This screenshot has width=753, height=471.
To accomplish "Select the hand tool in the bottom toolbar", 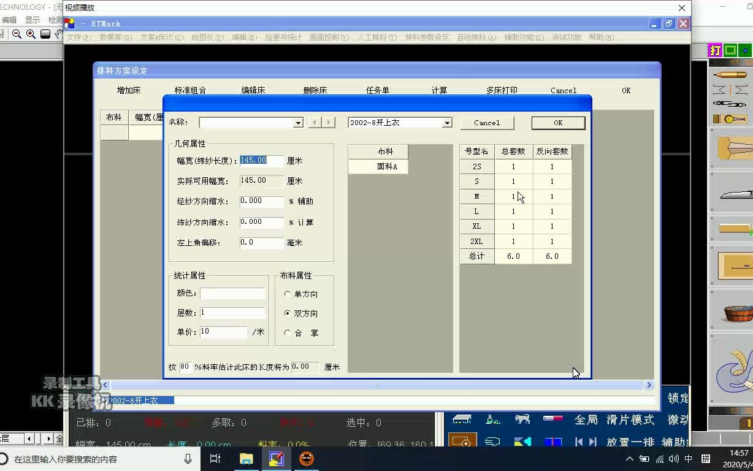I will [491, 441].
